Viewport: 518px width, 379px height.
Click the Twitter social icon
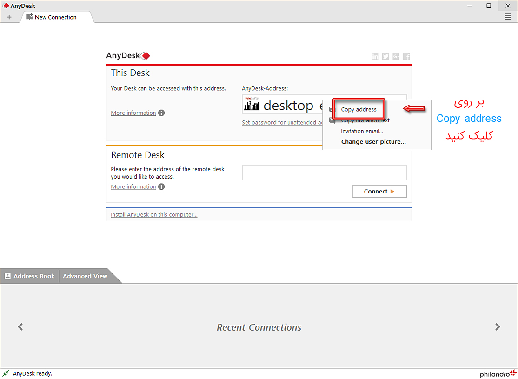pos(385,56)
